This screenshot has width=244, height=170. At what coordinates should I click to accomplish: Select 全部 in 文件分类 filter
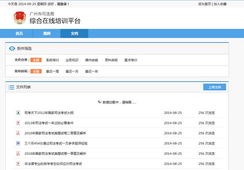pyautogui.click(x=36, y=60)
